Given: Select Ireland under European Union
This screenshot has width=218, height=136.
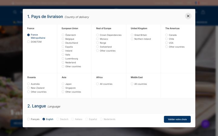Looking at the screenshot, I should [67, 51].
